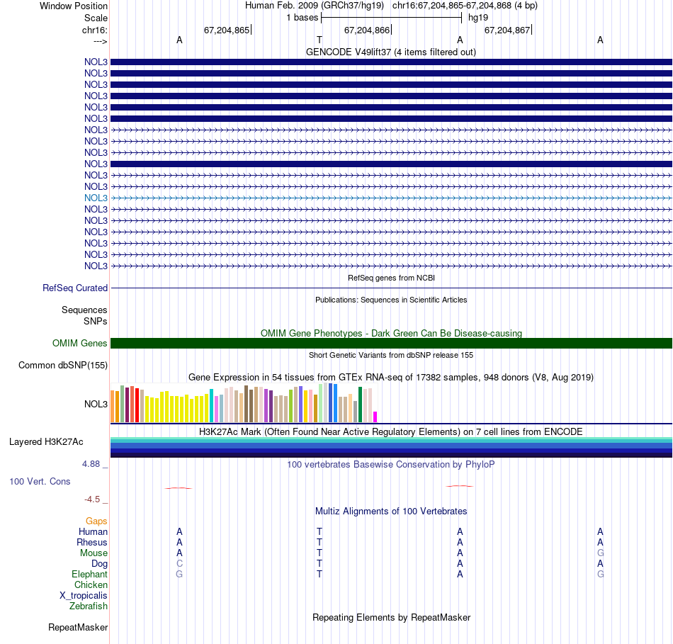Click the 1 bases scale bar
Image resolution: width=673 pixels, height=644 pixels.
click(x=391, y=18)
